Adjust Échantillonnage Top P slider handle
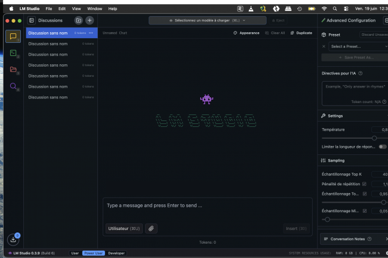This screenshot has width=388, height=258. pos(384,203)
